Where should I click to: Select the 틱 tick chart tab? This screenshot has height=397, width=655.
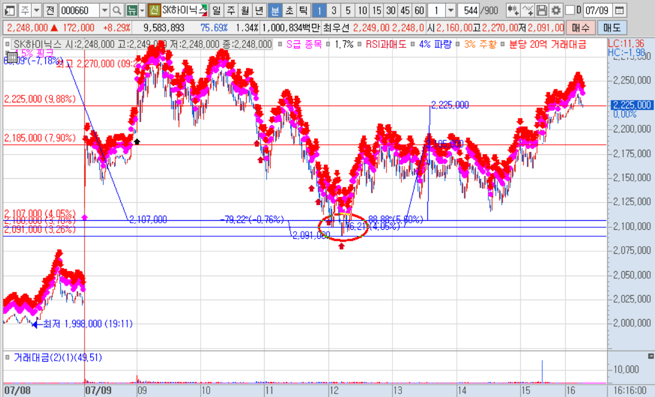point(304,10)
